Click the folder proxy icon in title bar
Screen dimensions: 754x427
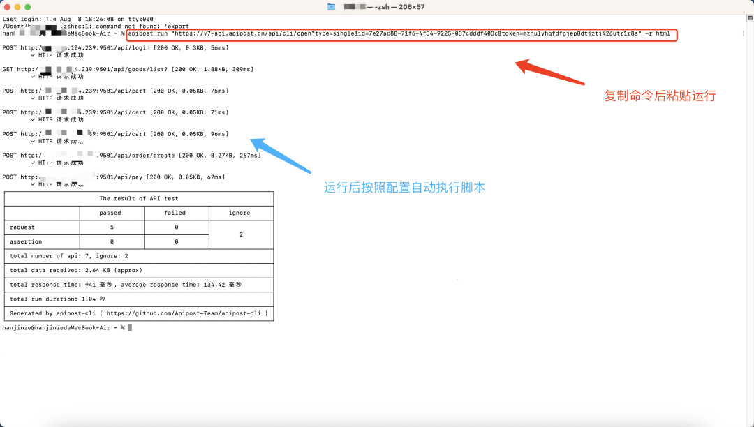click(x=332, y=7)
